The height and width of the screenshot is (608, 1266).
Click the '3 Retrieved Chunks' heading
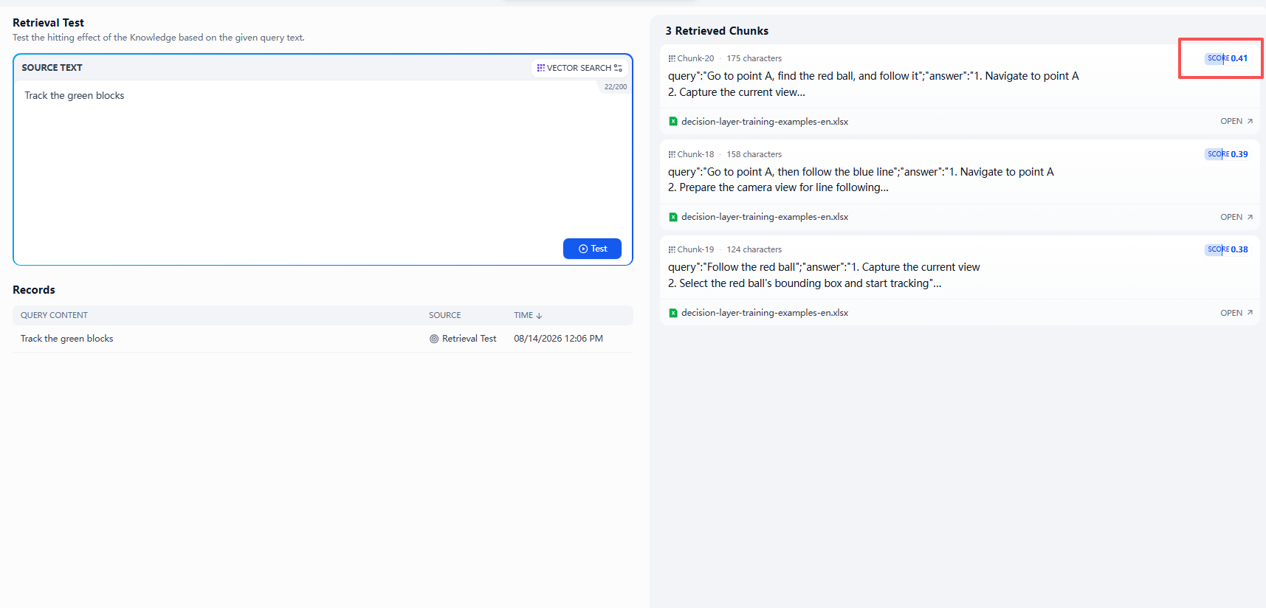pyautogui.click(x=717, y=31)
